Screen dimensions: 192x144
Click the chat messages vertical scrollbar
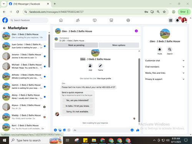(x=139, y=90)
